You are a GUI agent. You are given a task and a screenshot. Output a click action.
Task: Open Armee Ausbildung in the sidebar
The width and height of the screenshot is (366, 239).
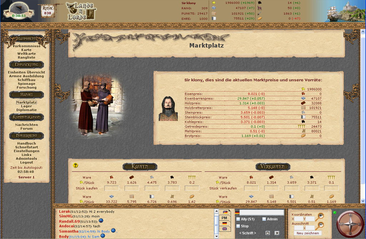(26, 76)
